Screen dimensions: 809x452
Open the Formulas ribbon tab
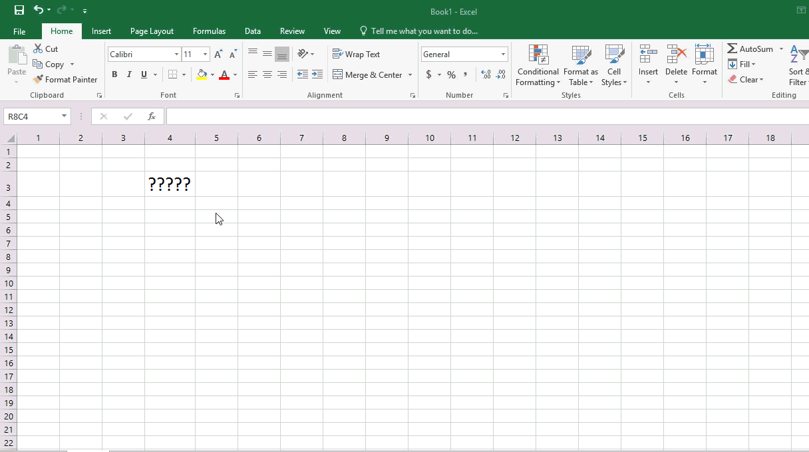(x=209, y=31)
